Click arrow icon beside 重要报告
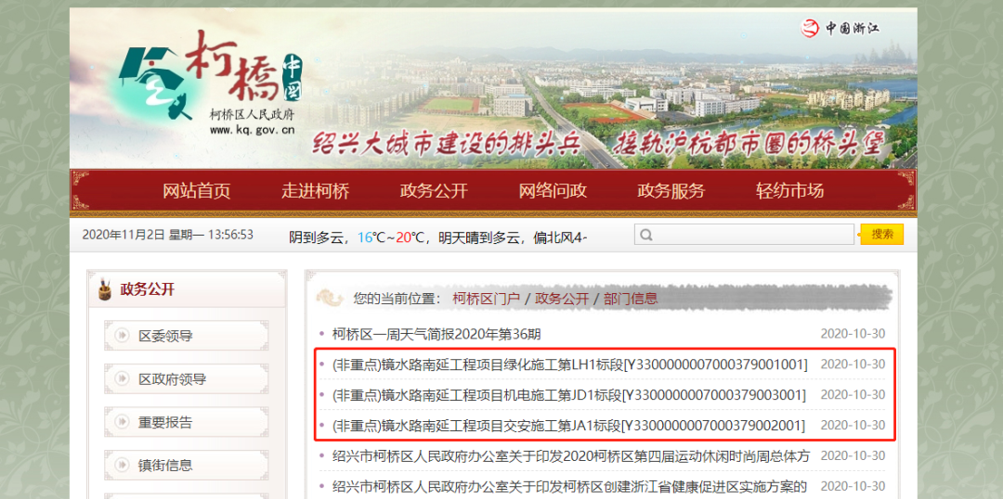Viewport: 1003px width, 499px height. point(122,422)
